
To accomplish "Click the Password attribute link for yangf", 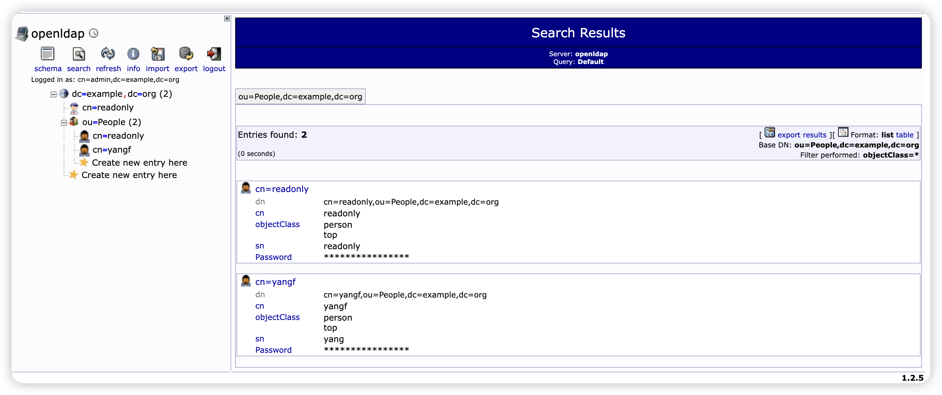I will pos(273,350).
